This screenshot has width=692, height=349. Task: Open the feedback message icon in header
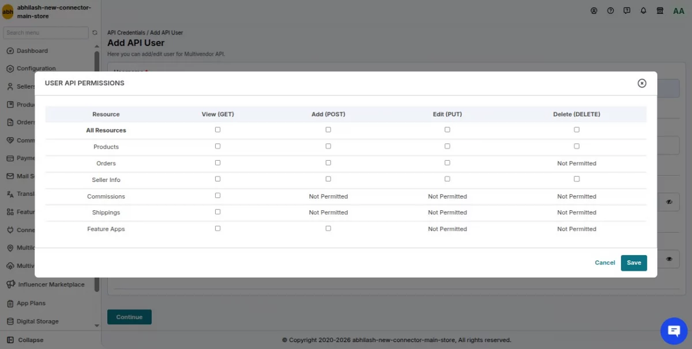coord(627,11)
